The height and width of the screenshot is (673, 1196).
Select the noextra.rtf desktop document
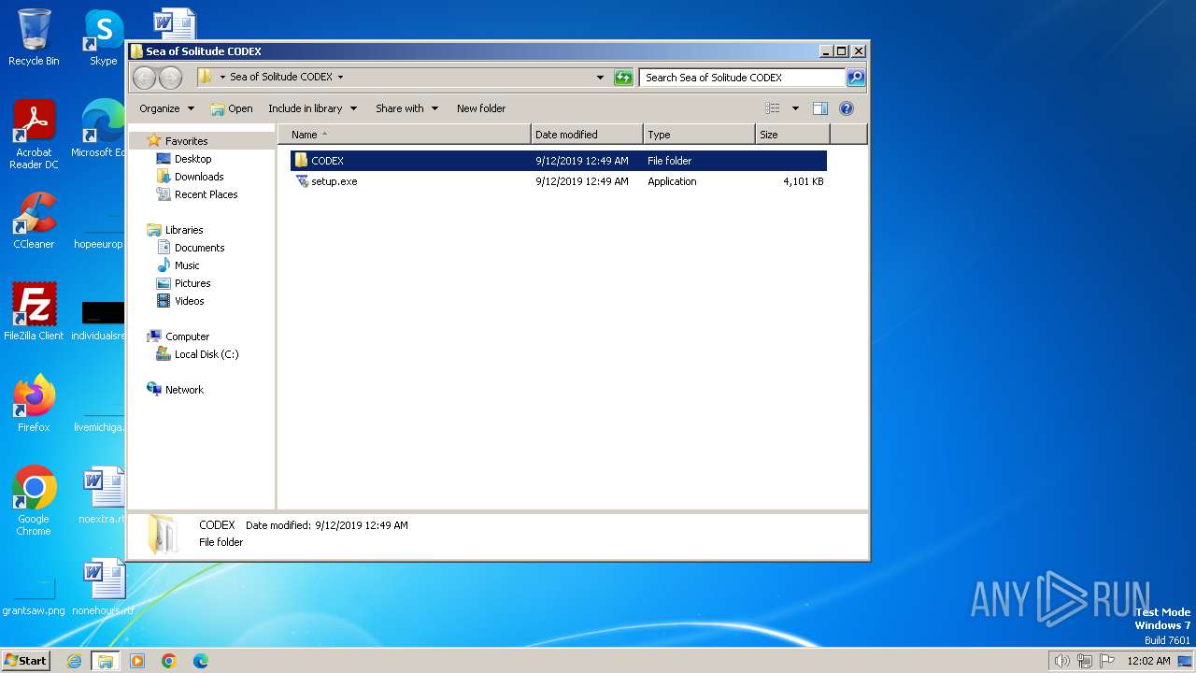103,495
